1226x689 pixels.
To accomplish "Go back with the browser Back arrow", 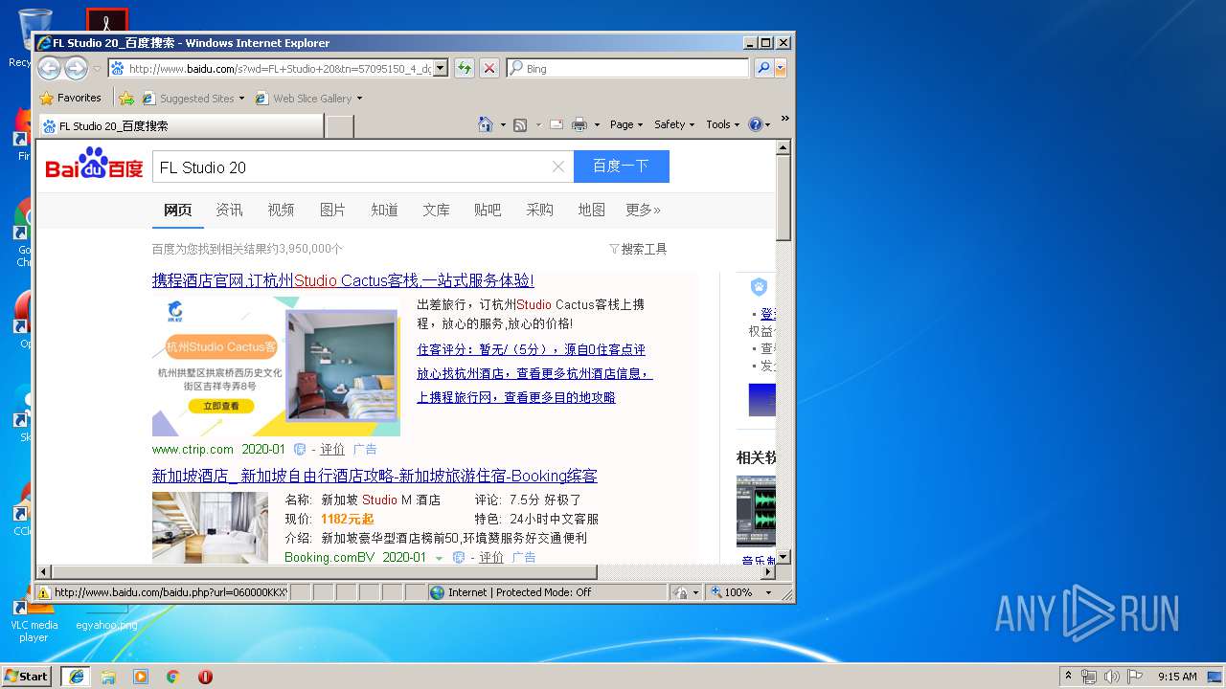I will [49, 68].
